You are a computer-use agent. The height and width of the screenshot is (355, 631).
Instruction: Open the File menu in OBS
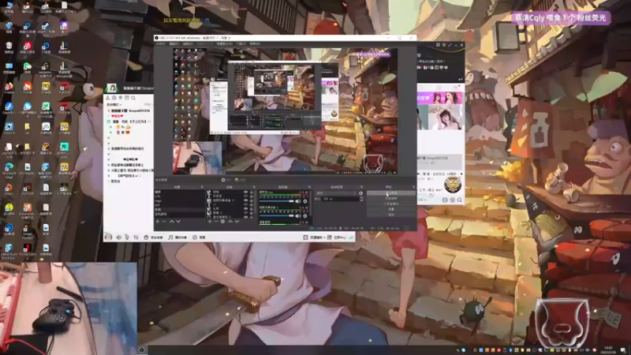tap(161, 43)
